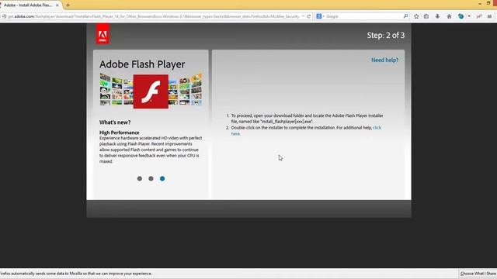Expand the arrow beside the globe icon
This screenshot has height=279, width=497.
(469, 16)
